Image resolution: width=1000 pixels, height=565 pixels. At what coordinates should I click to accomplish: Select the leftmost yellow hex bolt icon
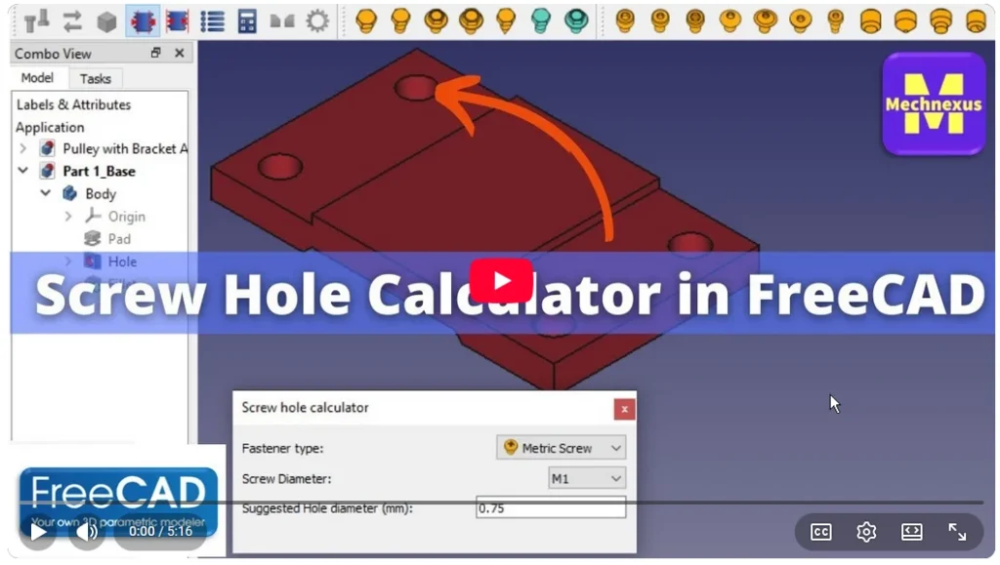pyautogui.click(x=366, y=21)
